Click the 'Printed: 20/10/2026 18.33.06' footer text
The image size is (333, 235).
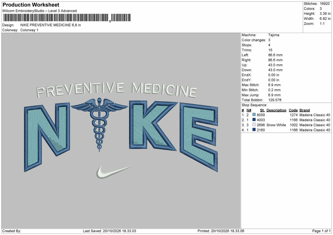(221, 231)
